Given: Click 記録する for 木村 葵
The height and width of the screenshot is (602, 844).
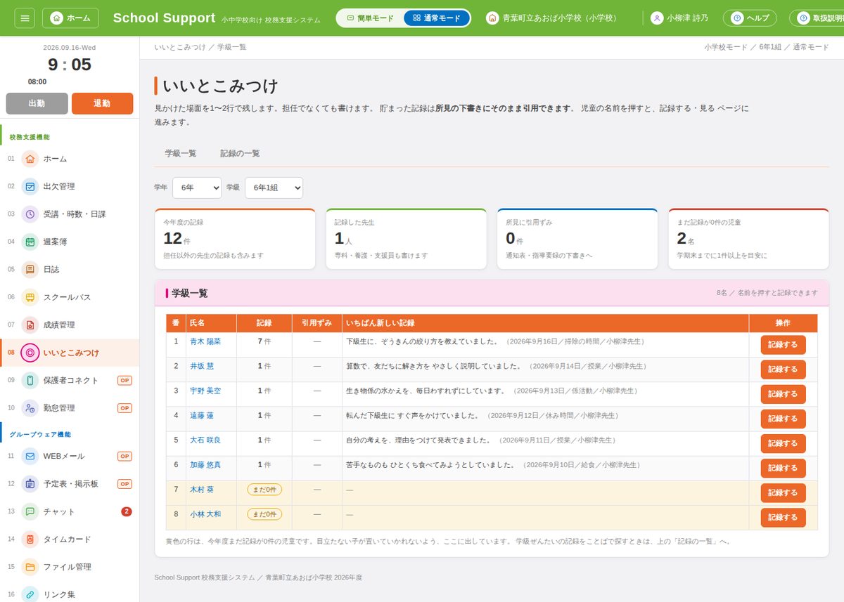Looking at the screenshot, I should point(783,493).
